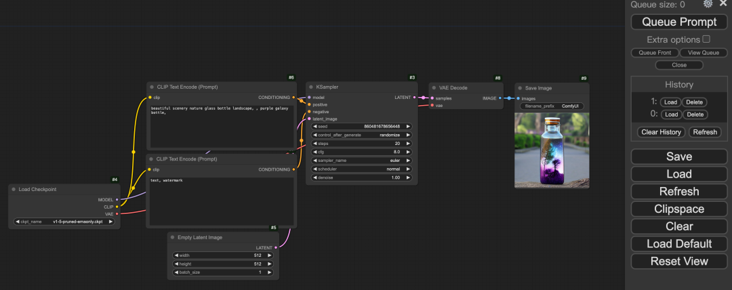
Task: Click the Queue Prompt button
Action: (x=678, y=22)
